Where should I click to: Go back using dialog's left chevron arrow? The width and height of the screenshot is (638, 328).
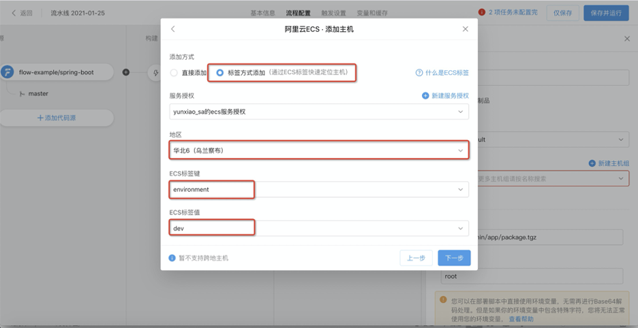[x=173, y=29]
